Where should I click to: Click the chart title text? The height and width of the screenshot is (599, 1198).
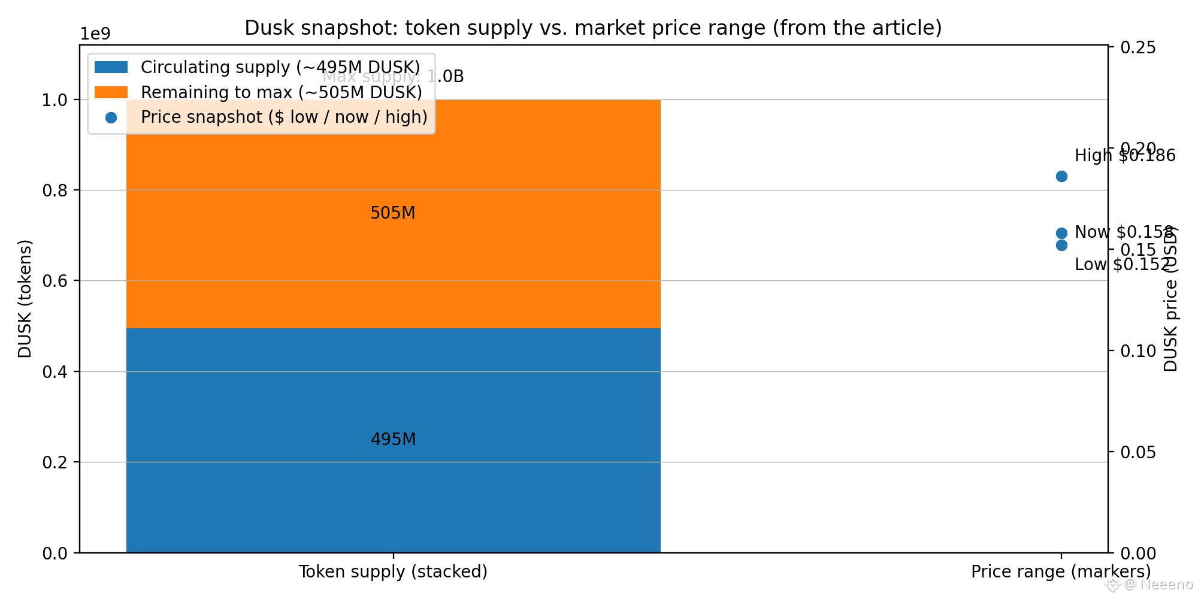click(x=593, y=28)
